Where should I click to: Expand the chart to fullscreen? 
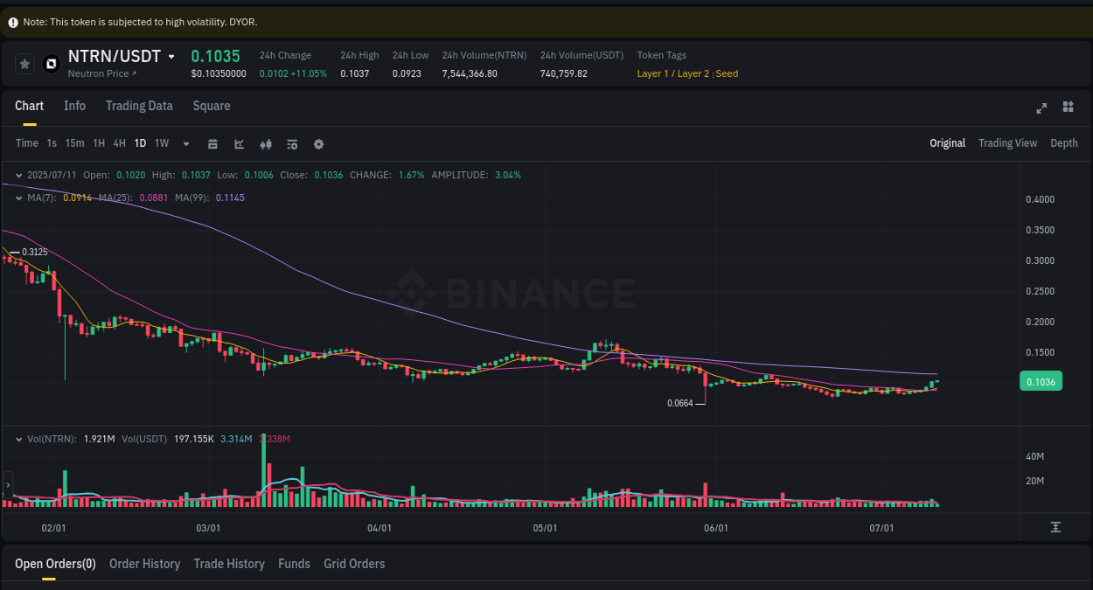tap(1041, 108)
